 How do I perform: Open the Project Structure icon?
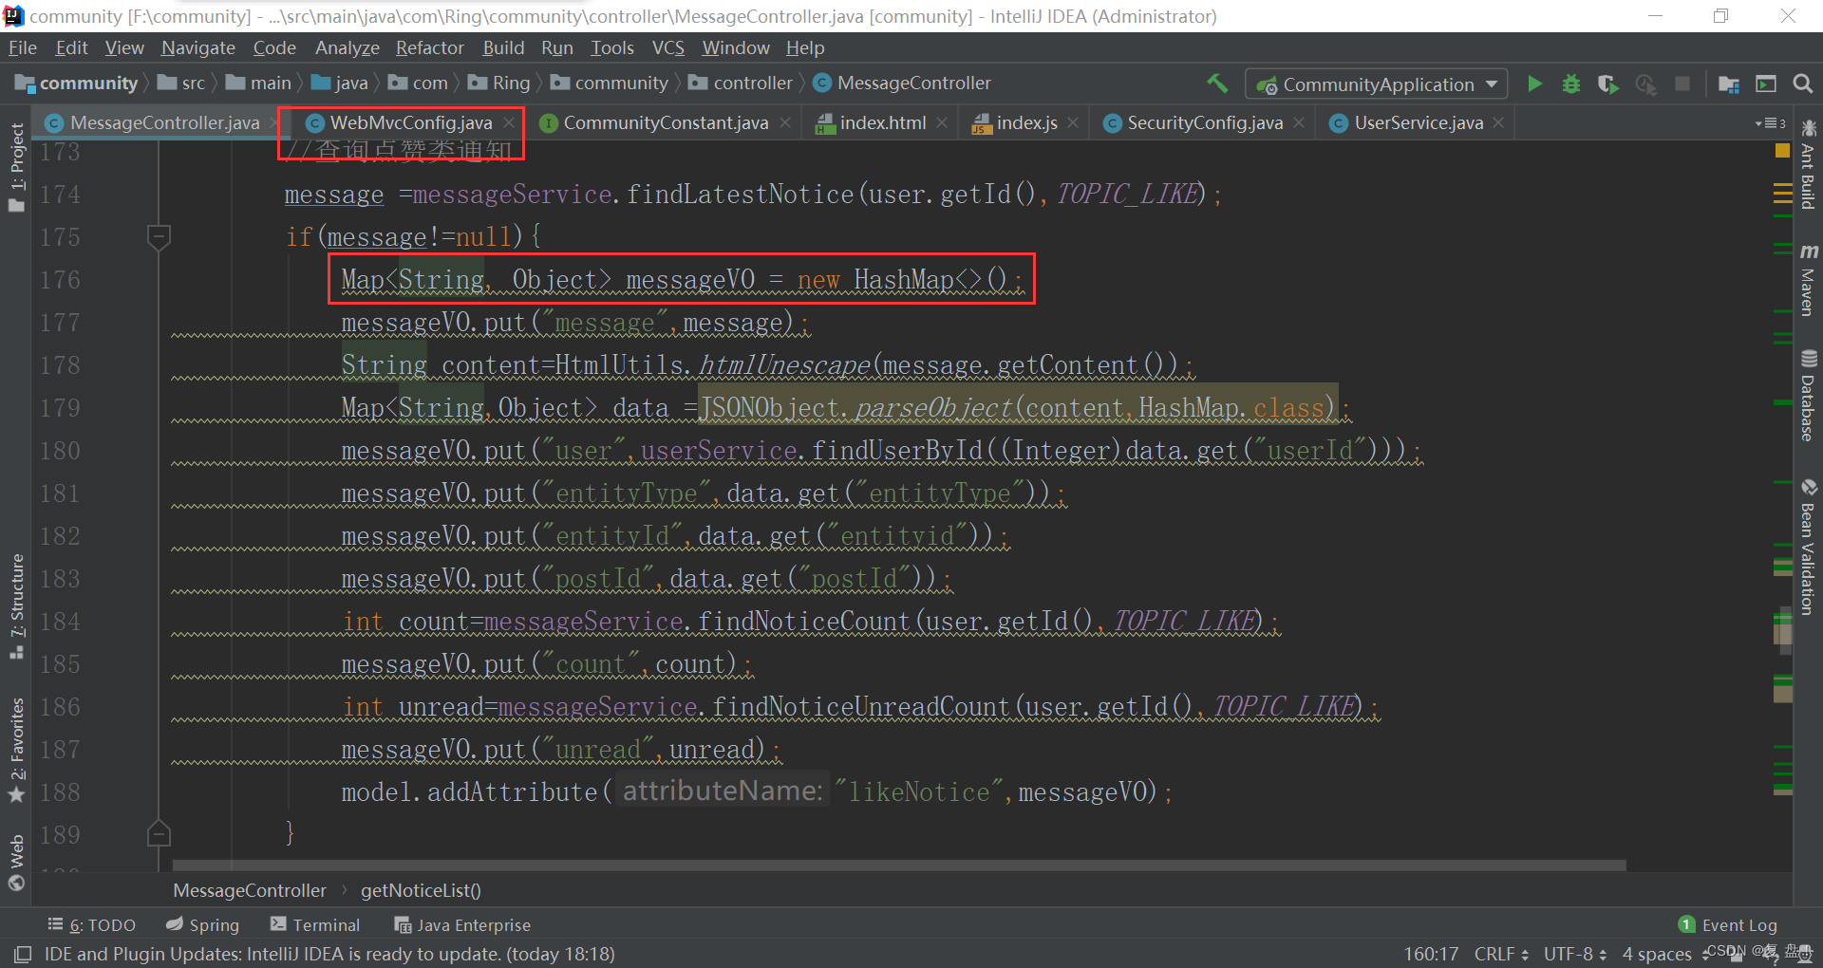click(1729, 84)
